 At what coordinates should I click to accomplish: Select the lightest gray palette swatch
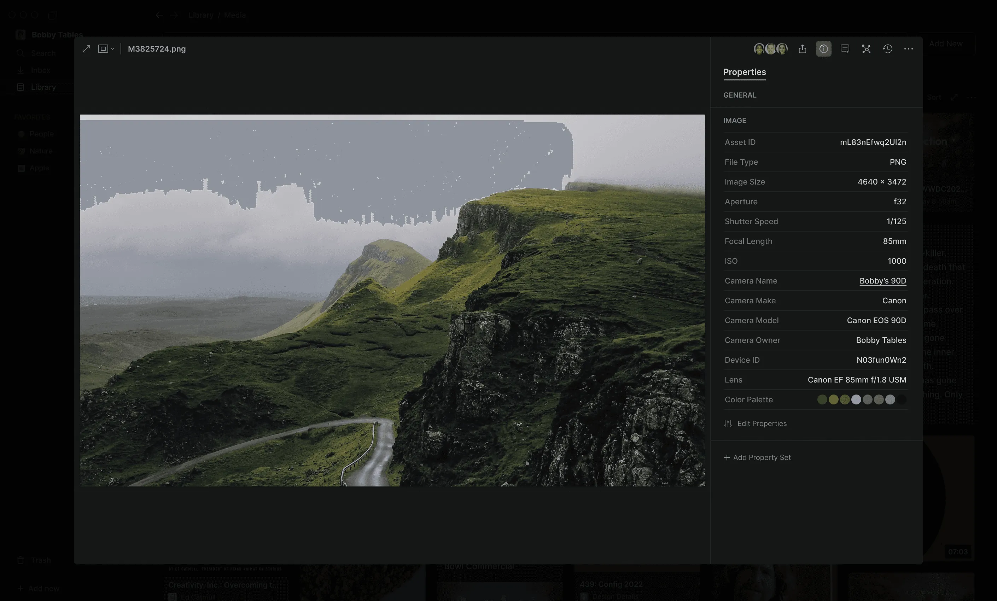(856, 400)
